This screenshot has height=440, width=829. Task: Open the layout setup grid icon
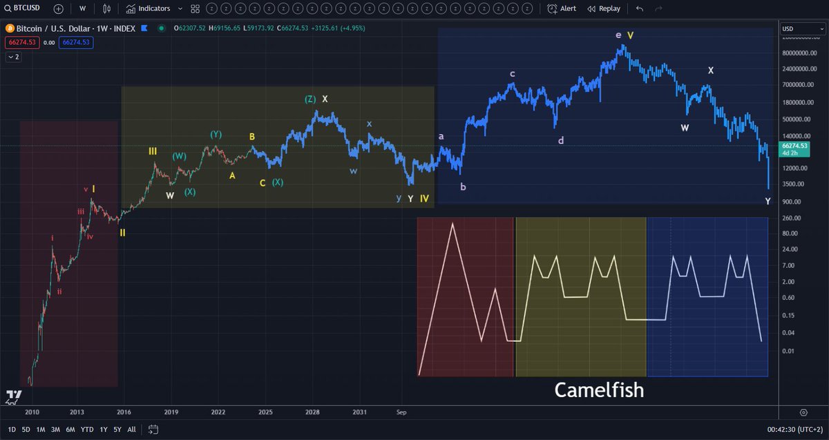click(x=196, y=8)
